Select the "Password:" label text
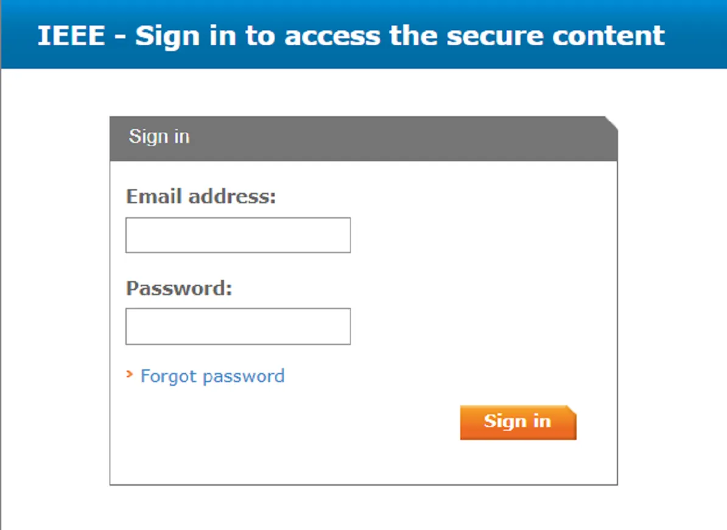727x530 pixels. [x=179, y=288]
